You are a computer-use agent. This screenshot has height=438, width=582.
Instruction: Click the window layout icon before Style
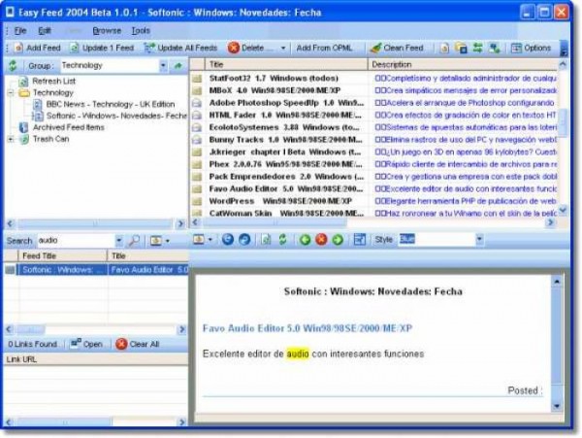click(x=359, y=240)
